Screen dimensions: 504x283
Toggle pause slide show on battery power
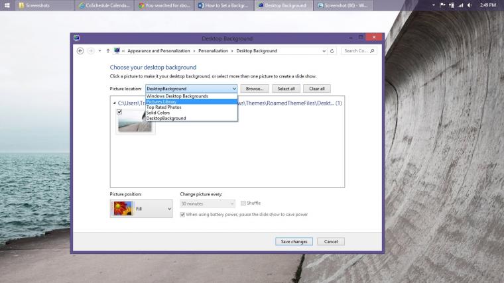click(x=183, y=214)
